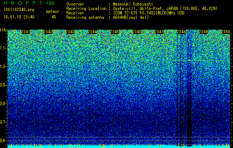Image resolution: width=233 pixels, height=148 pixels.
Task: Click the 2347 time marker
Action: pyautogui.click(x=159, y=32)
